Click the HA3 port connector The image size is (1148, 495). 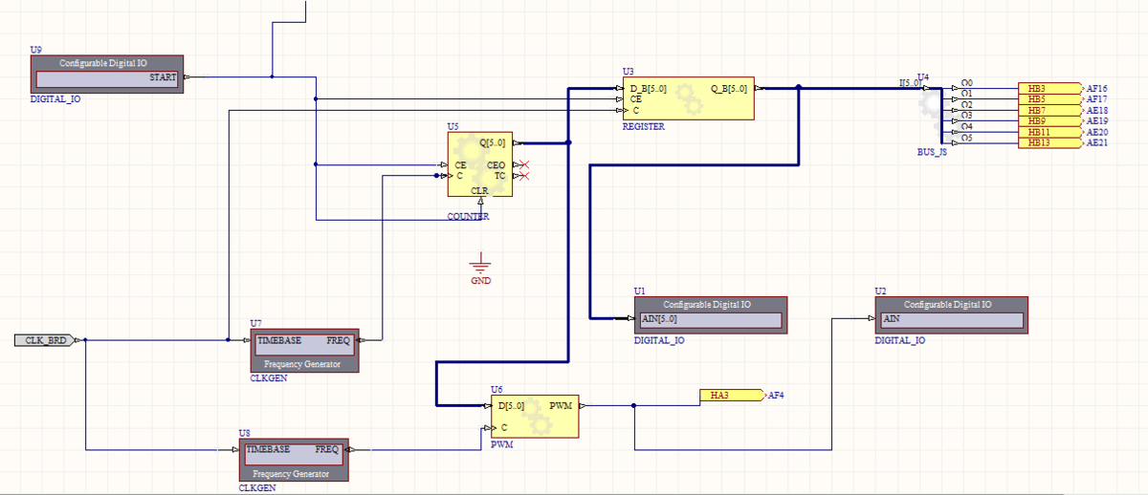tap(732, 395)
